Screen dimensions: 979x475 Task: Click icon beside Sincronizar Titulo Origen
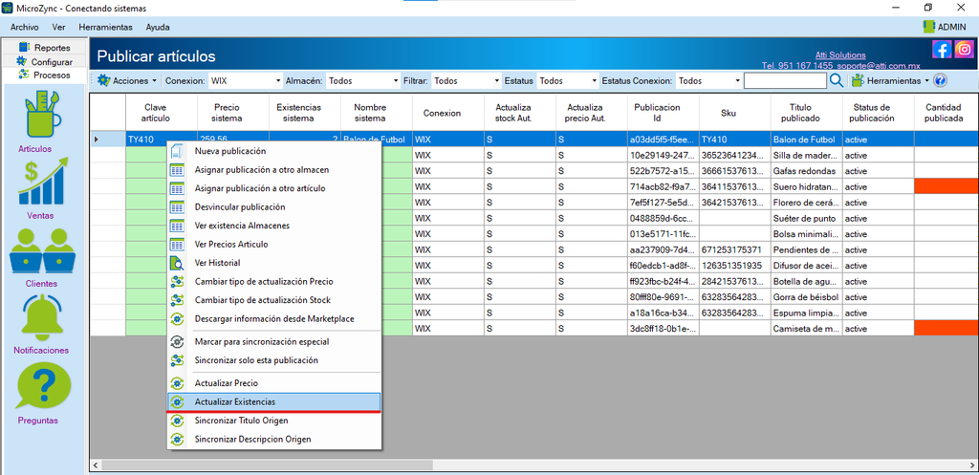point(177,421)
